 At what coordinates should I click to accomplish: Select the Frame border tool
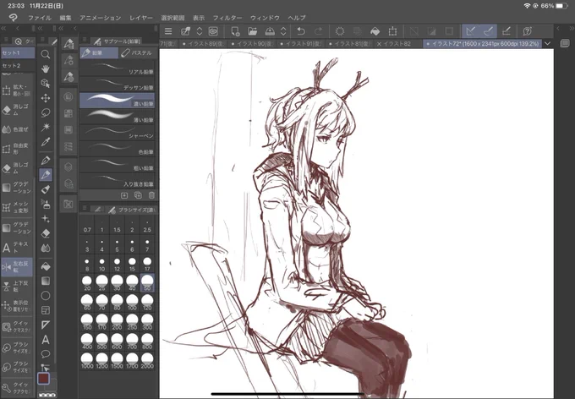(46, 310)
